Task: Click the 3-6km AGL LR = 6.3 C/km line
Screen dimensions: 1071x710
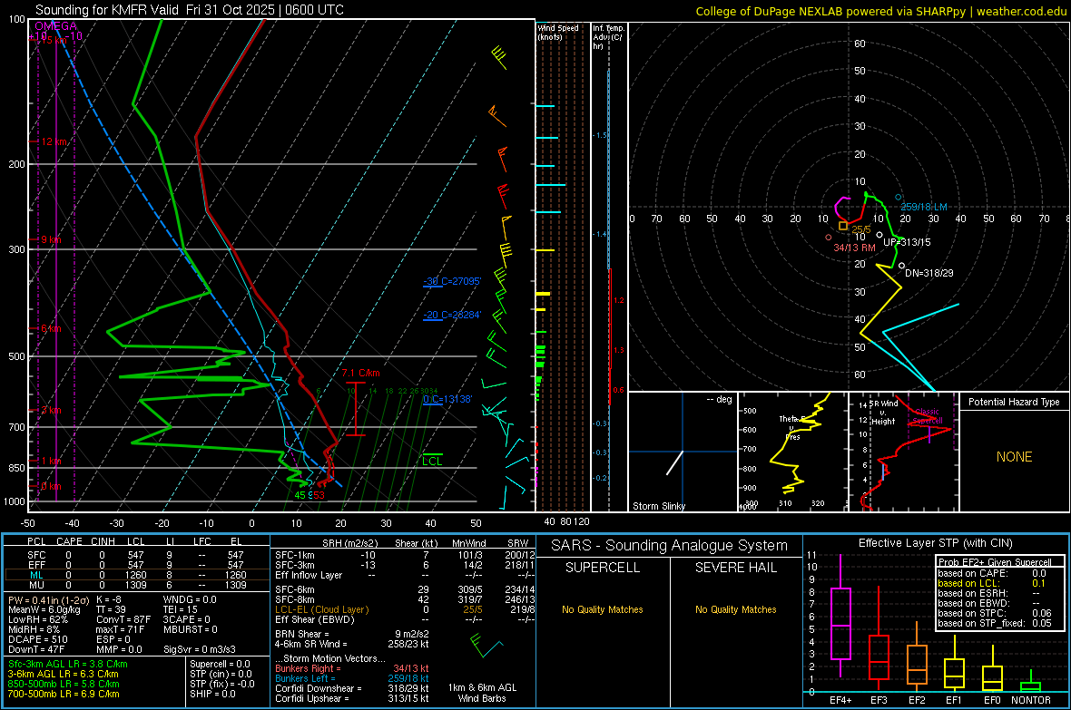Action: pos(63,674)
